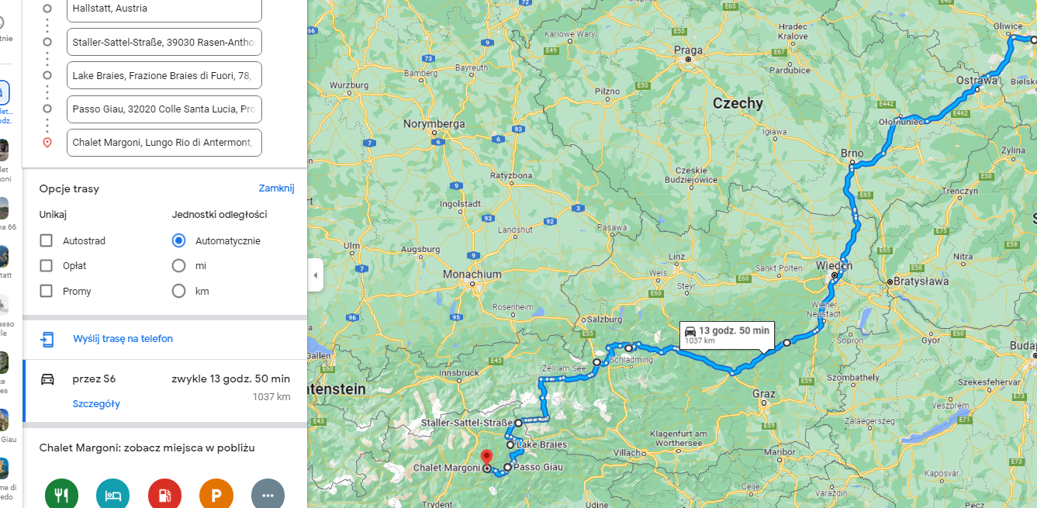Expand route details via Szczegóły link
Screen dimensions: 1037x508
point(96,404)
